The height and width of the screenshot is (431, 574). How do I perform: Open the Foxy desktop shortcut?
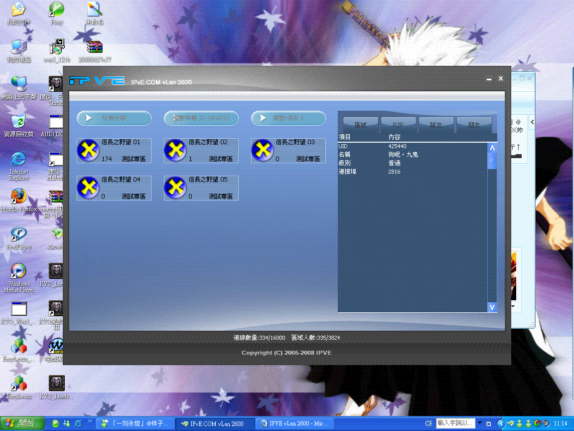(57, 10)
